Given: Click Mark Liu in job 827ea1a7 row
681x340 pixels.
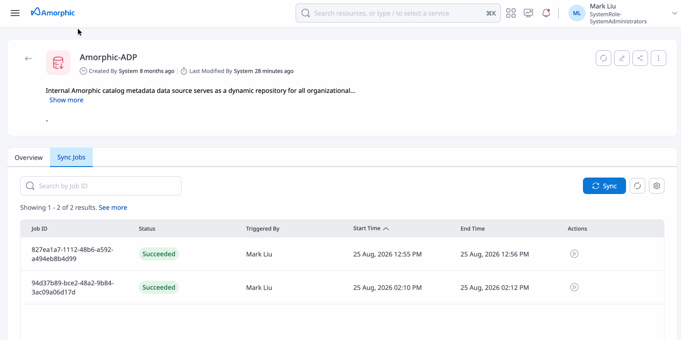Looking at the screenshot, I should [259, 254].
